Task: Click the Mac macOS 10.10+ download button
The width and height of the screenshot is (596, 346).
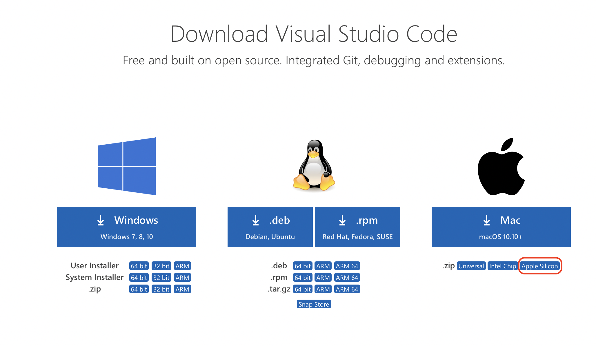Action: (x=501, y=227)
